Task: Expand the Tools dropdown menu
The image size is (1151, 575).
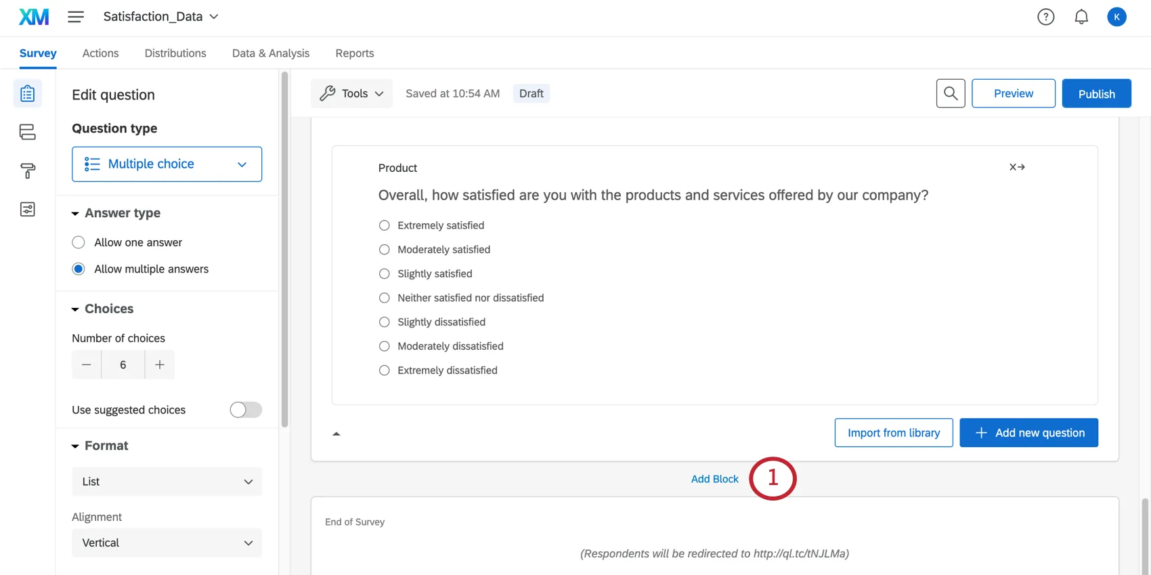Action: pyautogui.click(x=352, y=93)
